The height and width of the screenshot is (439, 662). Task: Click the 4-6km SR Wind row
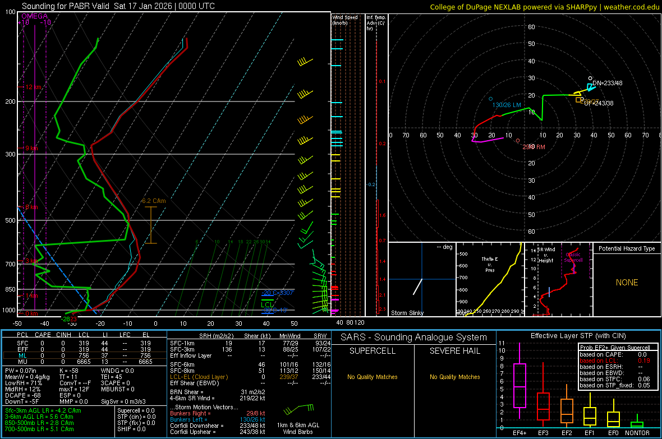pos(217,398)
